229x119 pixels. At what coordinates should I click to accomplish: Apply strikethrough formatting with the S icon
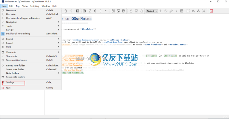95,11
